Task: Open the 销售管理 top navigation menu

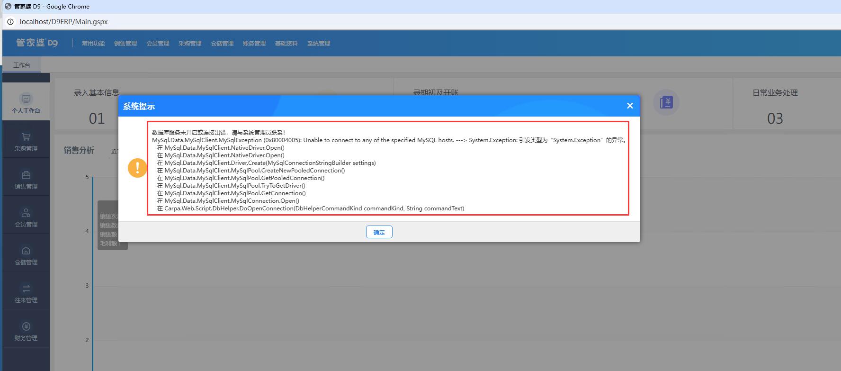Action: click(x=125, y=43)
